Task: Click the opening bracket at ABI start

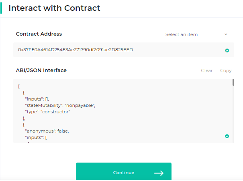Action: 19,86
